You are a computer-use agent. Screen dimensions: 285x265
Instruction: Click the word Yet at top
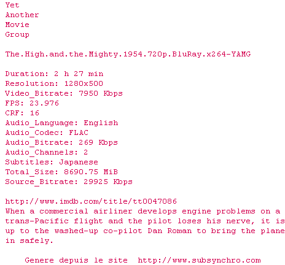(12, 5)
